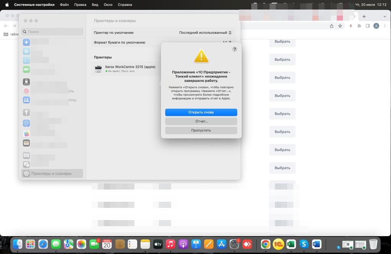Image resolution: width=391 pixels, height=254 pixels.
Task: Click the Поиск search field in settings
Action: pos(52,32)
